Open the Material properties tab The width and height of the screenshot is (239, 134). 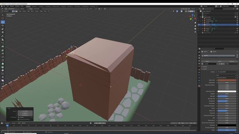tap(199, 86)
